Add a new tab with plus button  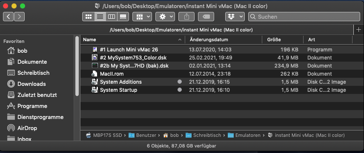click(358, 30)
